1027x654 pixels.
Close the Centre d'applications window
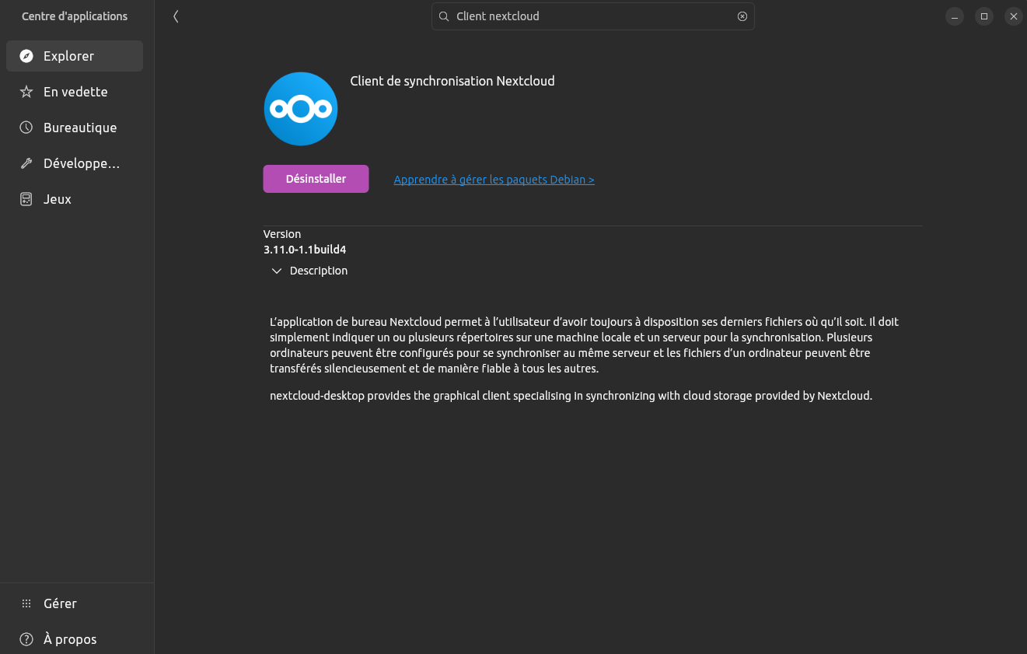(1014, 16)
